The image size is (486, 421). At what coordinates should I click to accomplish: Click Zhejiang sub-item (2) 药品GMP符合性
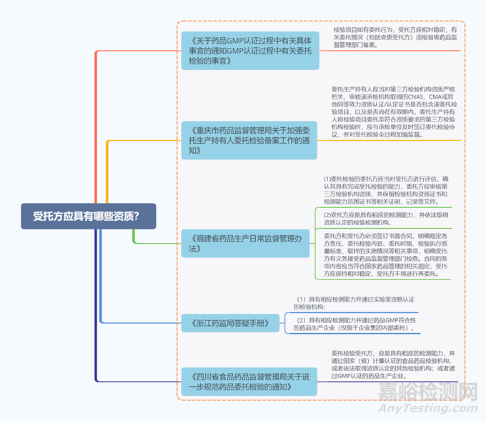tap(355, 324)
